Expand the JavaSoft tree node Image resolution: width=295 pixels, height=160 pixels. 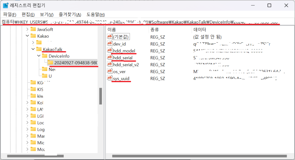pos(27,29)
